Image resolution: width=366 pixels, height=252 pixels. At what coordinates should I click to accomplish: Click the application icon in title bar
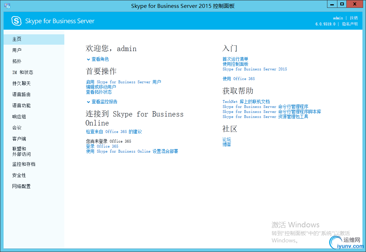[x=7, y=6]
